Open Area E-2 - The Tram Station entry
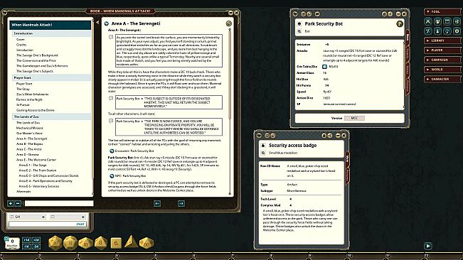Image resolution: width=463 pixels, height=260 pixels. (38, 170)
